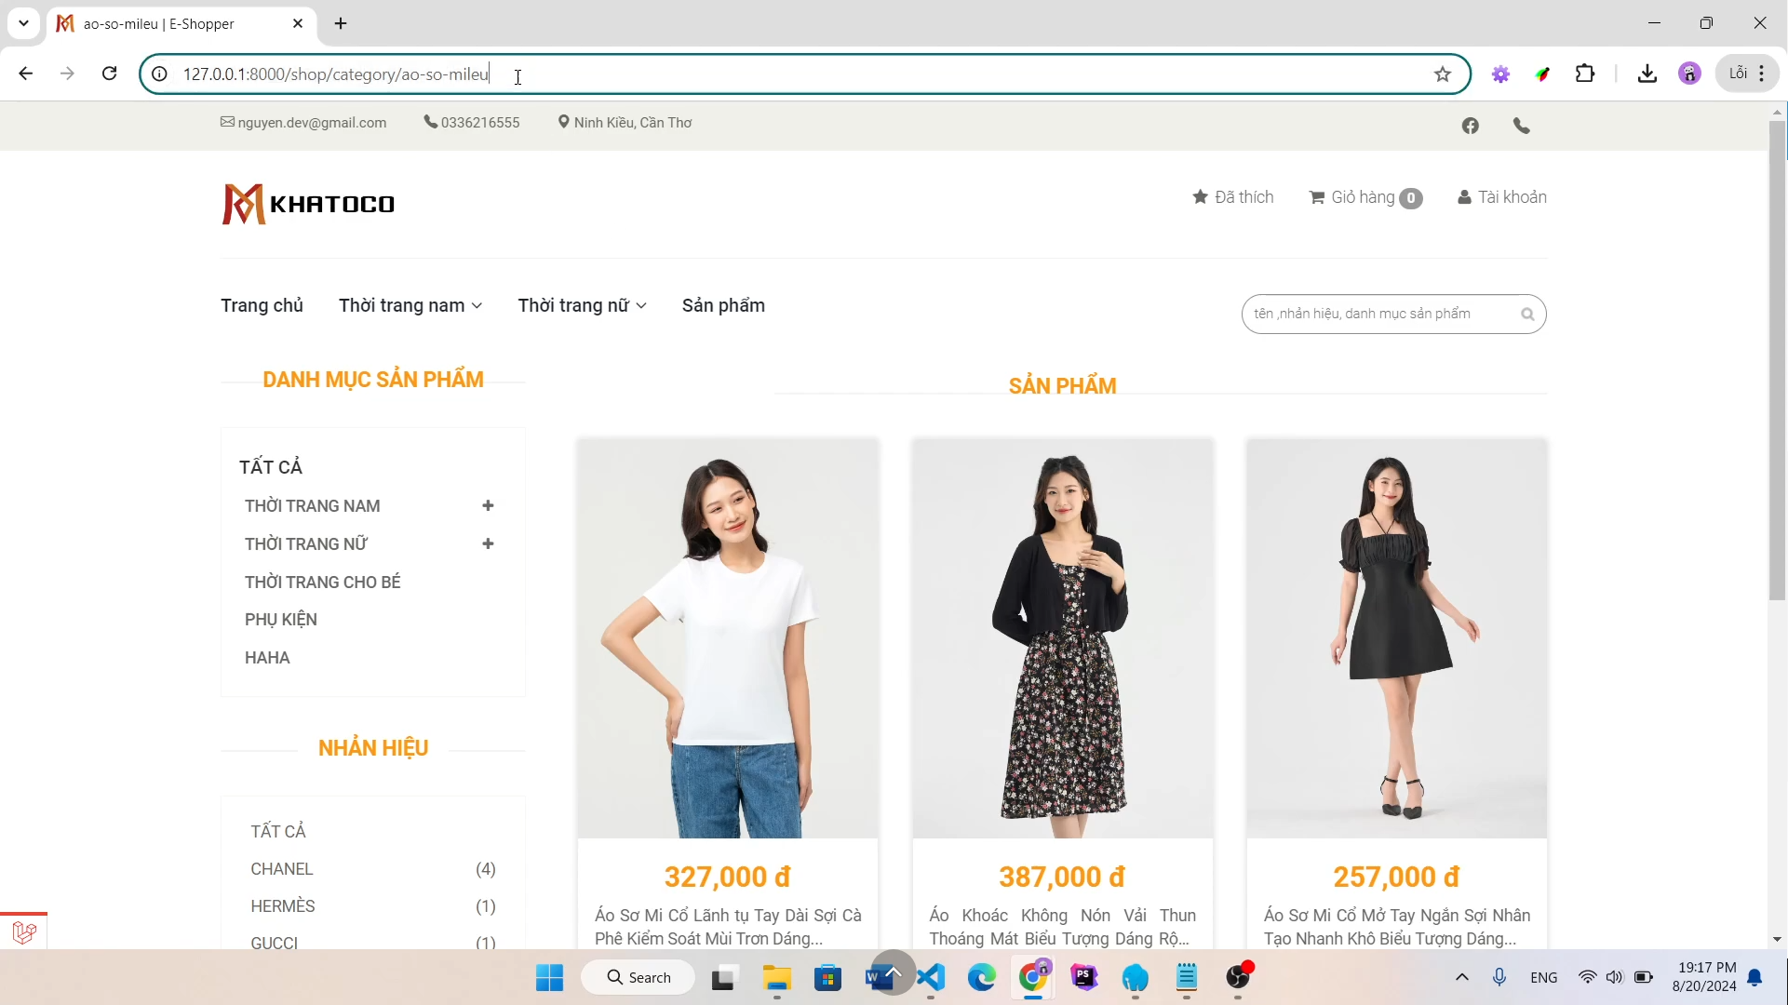
Task: Select TẤT CẢ in product categories
Action: click(271, 467)
